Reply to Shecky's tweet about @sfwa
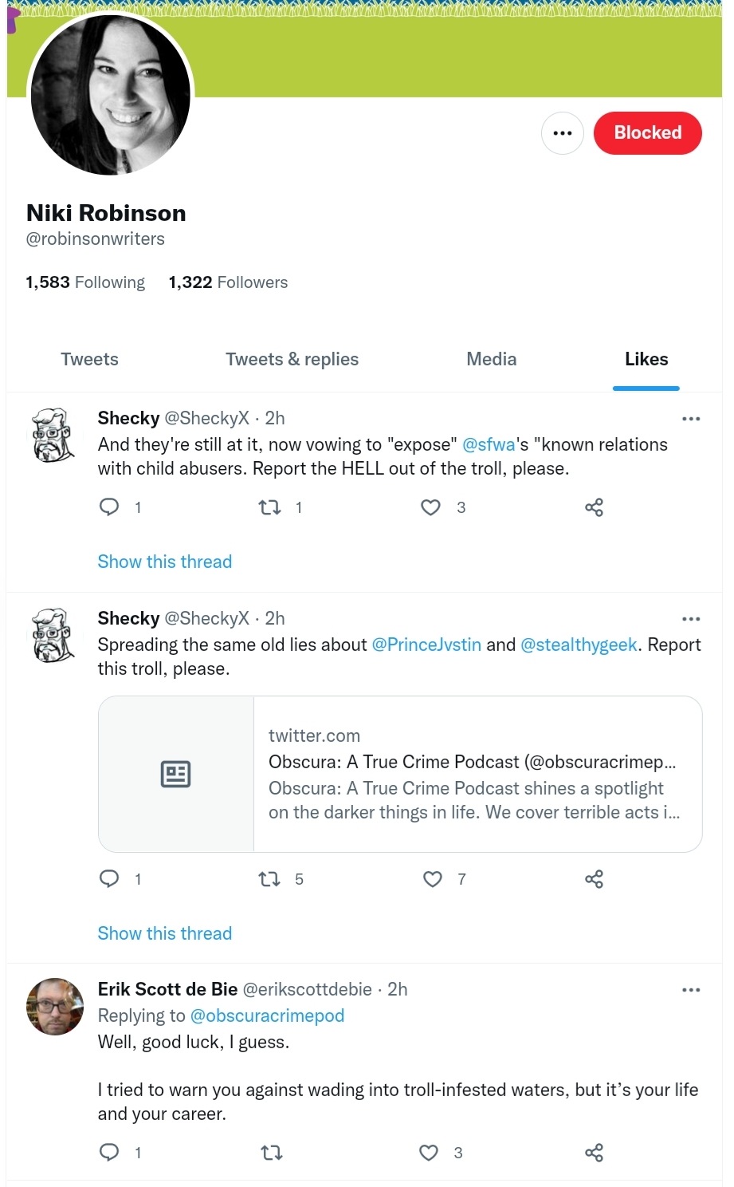The image size is (734, 1187). [x=109, y=507]
